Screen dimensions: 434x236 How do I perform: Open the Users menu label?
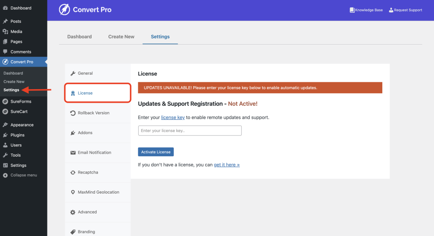16,145
